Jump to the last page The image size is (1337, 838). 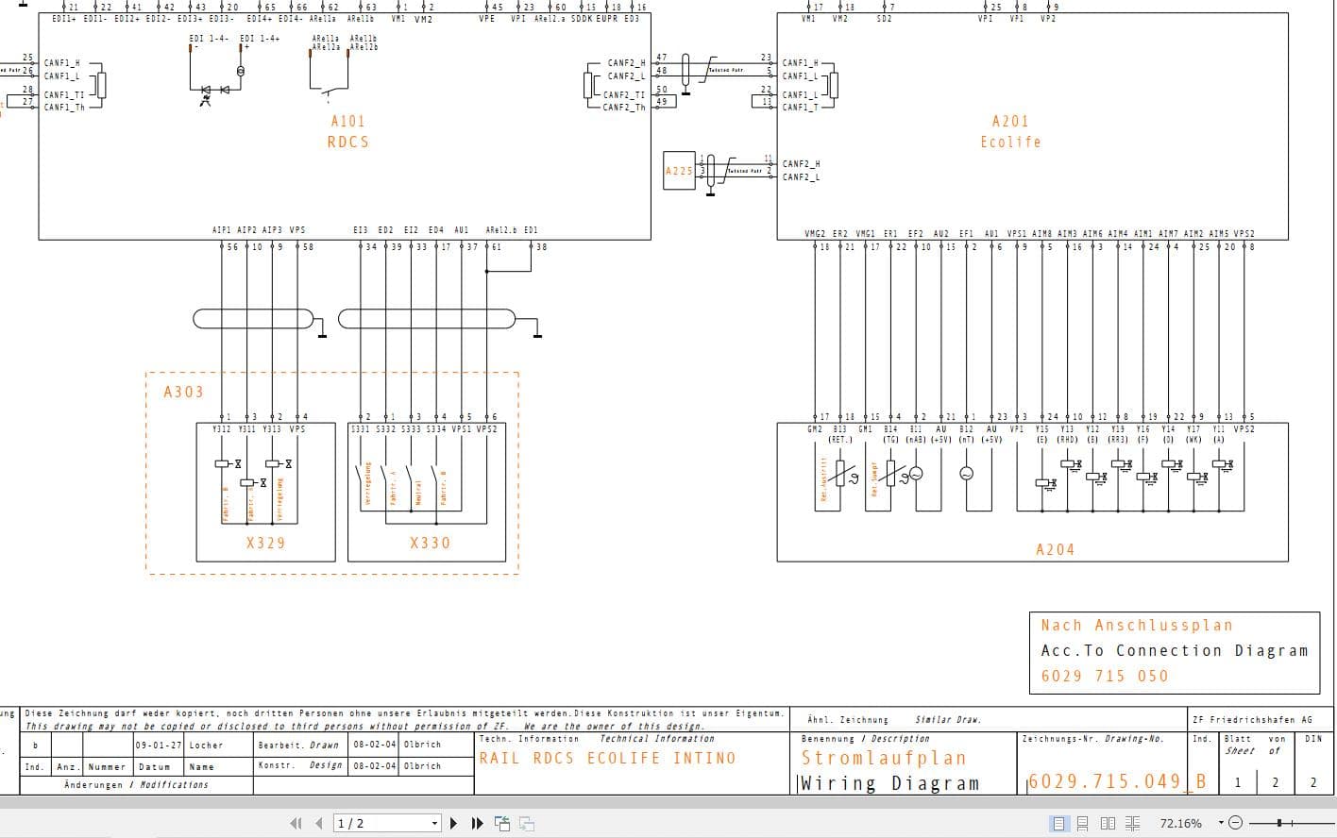click(477, 823)
